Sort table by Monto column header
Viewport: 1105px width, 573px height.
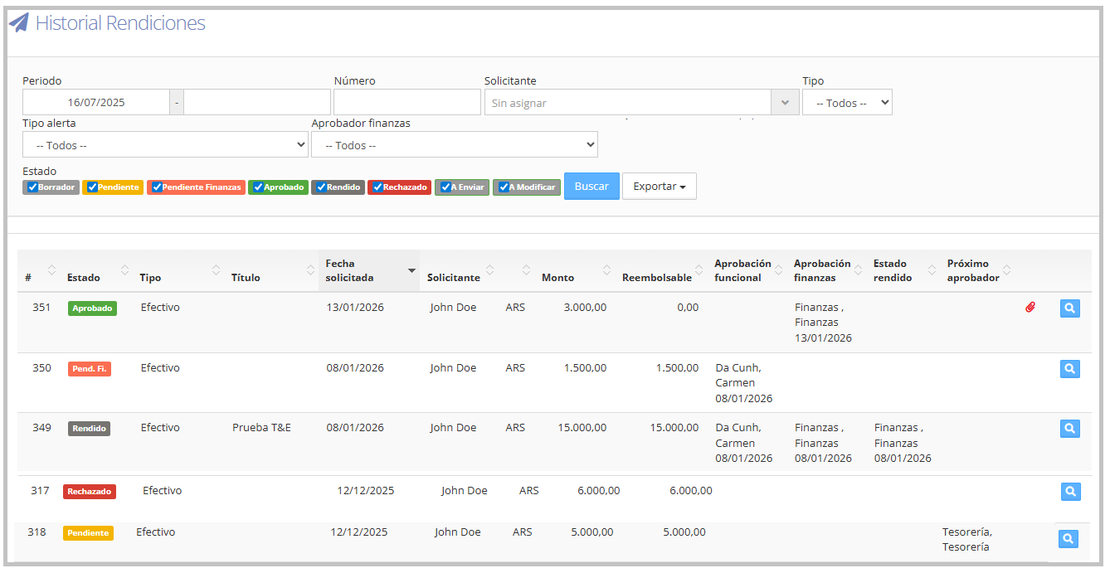pos(557,277)
